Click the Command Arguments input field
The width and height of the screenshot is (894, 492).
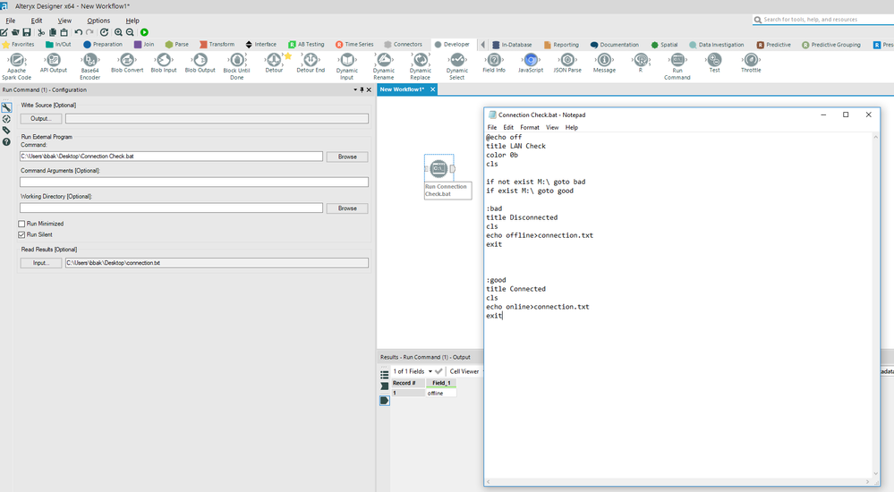(x=194, y=182)
